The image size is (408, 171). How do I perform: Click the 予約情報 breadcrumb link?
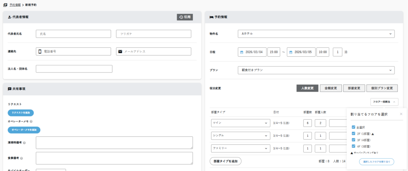pos(15,4)
